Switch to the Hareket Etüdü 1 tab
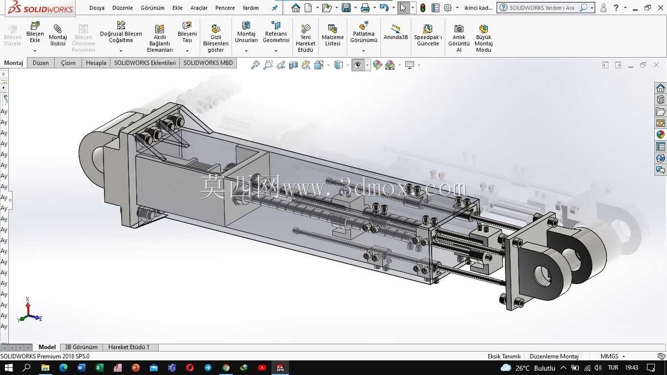 coord(129,347)
